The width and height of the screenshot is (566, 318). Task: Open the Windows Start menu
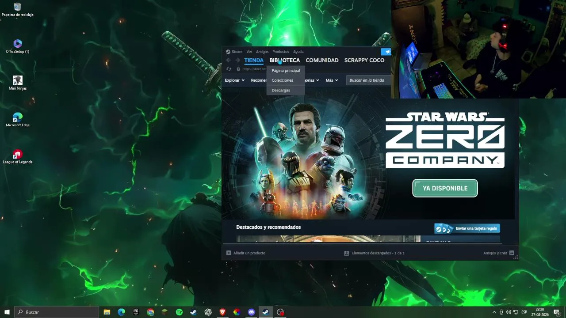(x=7, y=312)
